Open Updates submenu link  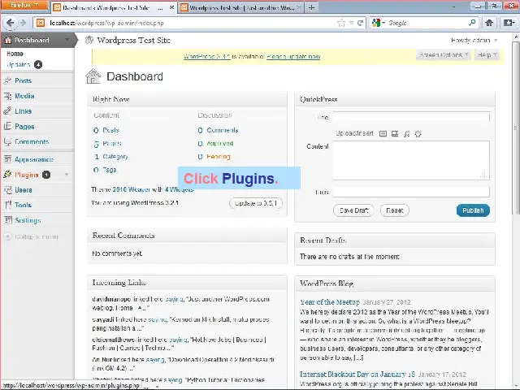point(19,65)
